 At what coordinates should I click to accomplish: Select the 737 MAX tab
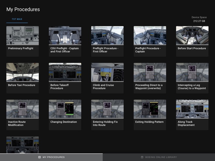[x=17, y=19]
